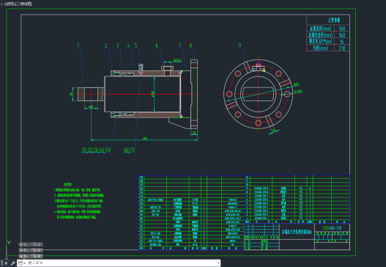Select the green technical requirements notes block
The image size is (386, 267).
[x=79, y=201]
